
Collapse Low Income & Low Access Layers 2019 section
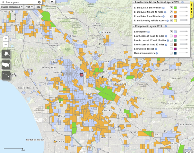(134, 2)
